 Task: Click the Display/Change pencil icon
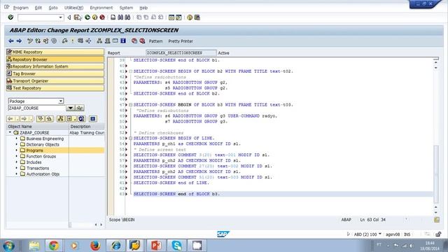(29, 41)
